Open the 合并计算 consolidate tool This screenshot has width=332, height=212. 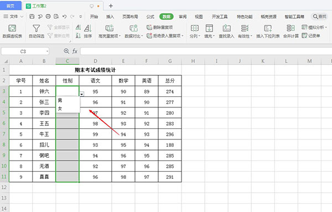290,31
